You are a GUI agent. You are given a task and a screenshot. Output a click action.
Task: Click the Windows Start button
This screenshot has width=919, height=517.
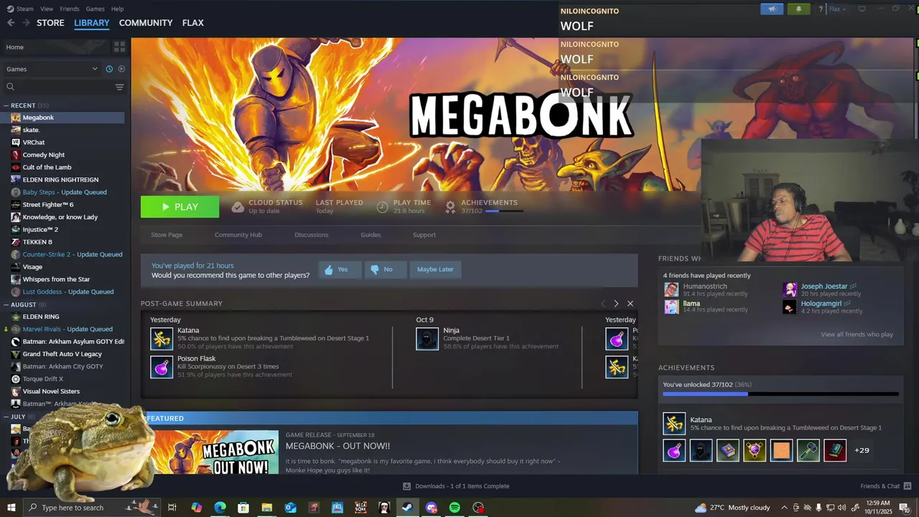11,508
